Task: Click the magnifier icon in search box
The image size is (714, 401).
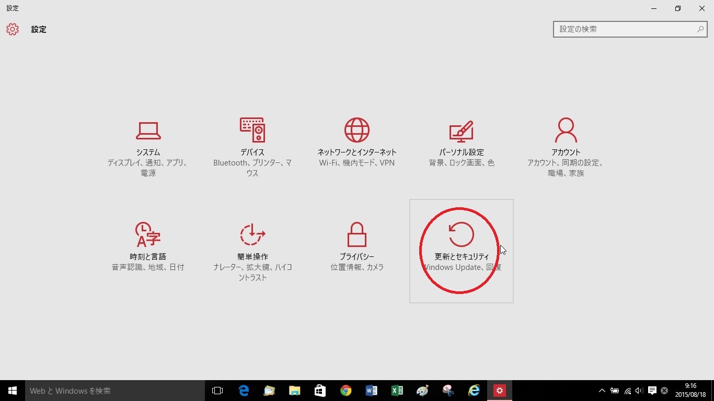Action: coord(700,29)
